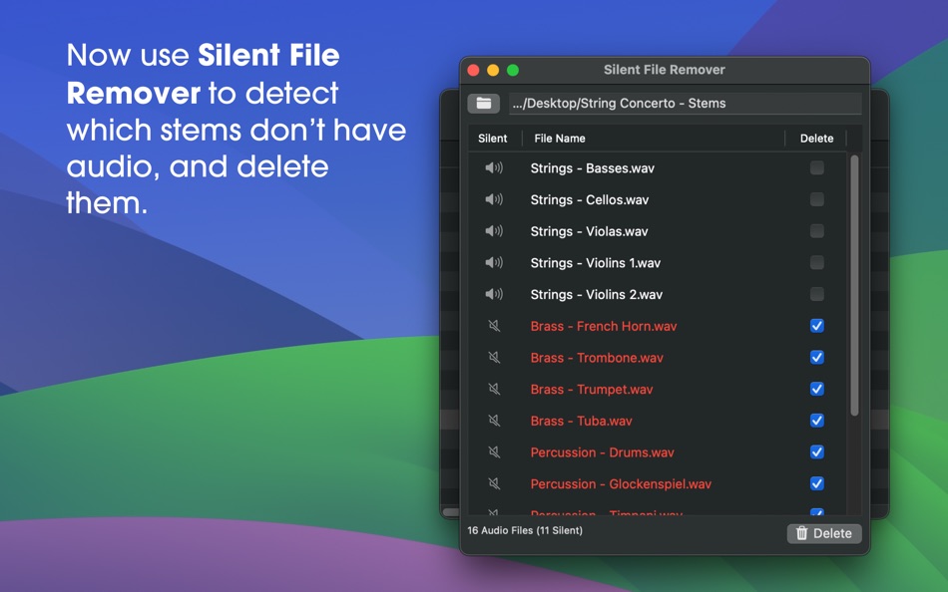Click speaker icon for Strings - Cellos.wav
The height and width of the screenshot is (592, 948).
493,199
